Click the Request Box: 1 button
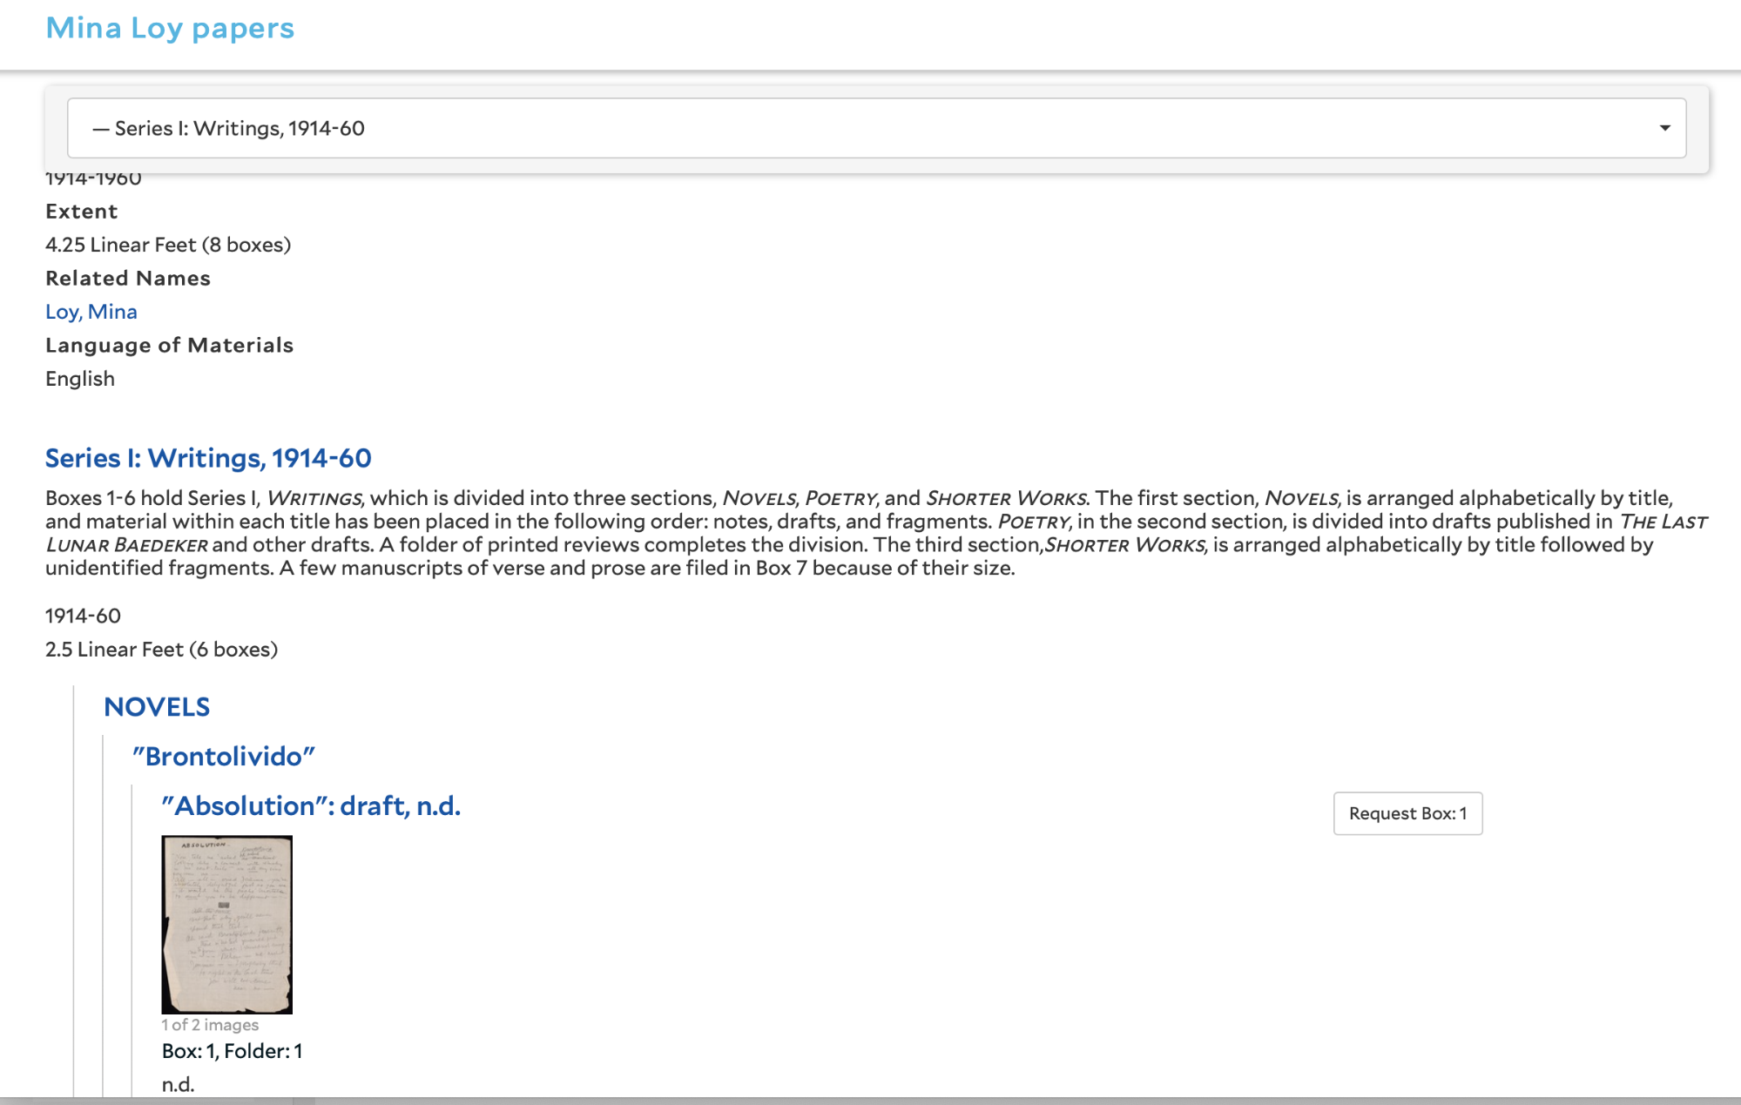Image resolution: width=1741 pixels, height=1105 pixels. pos(1407,813)
